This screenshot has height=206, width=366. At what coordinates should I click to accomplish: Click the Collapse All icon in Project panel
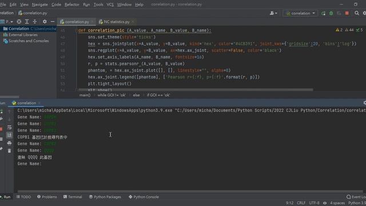pos(35,22)
